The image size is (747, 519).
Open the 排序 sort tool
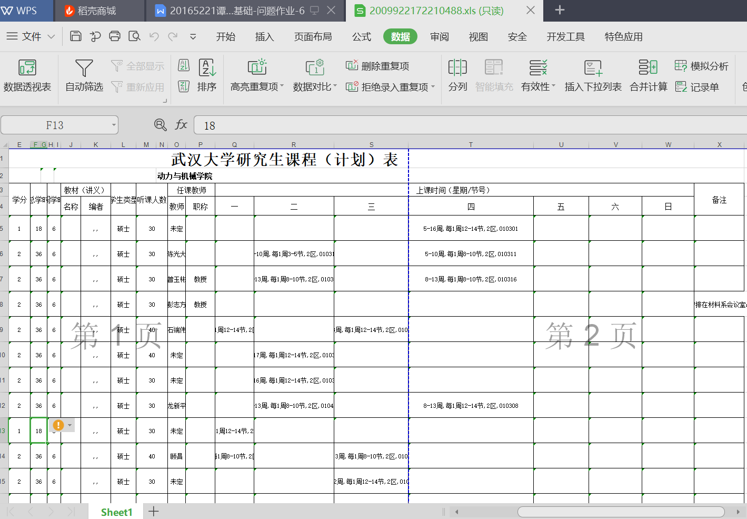tap(207, 75)
